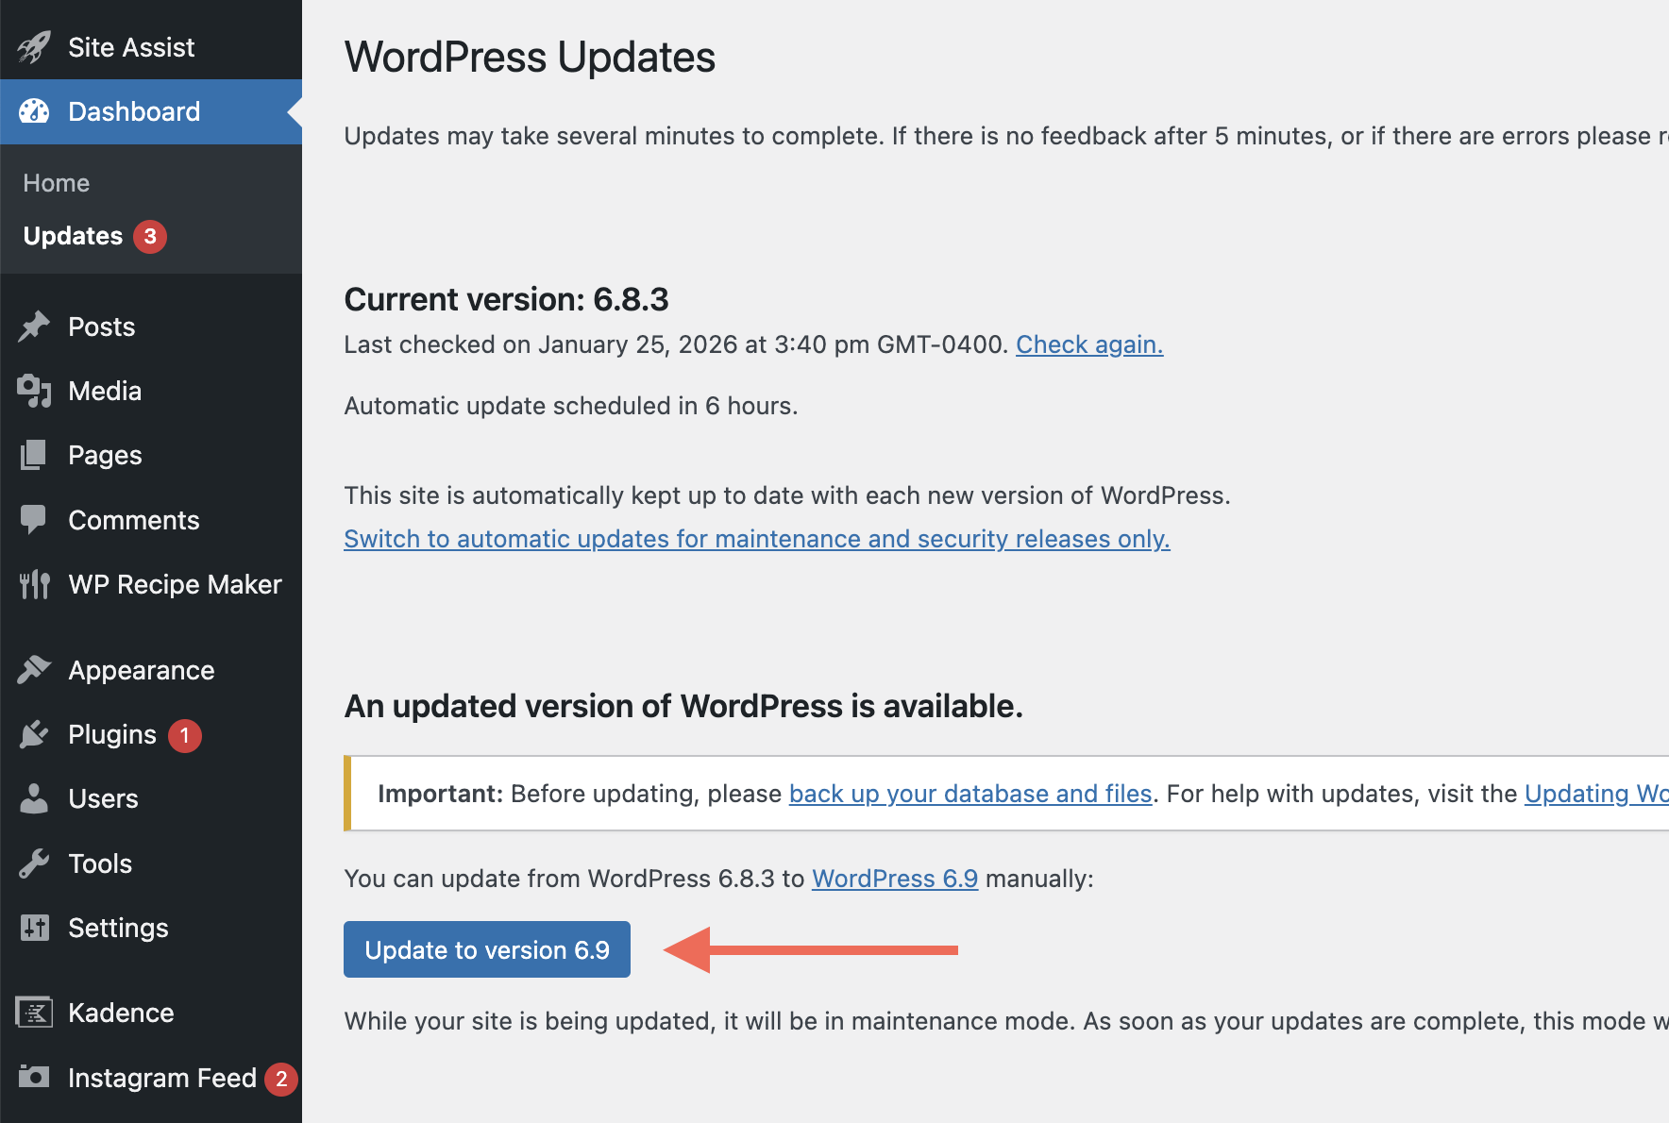
Task: Click the Media camera-and-music icon
Action: pyautogui.click(x=34, y=391)
